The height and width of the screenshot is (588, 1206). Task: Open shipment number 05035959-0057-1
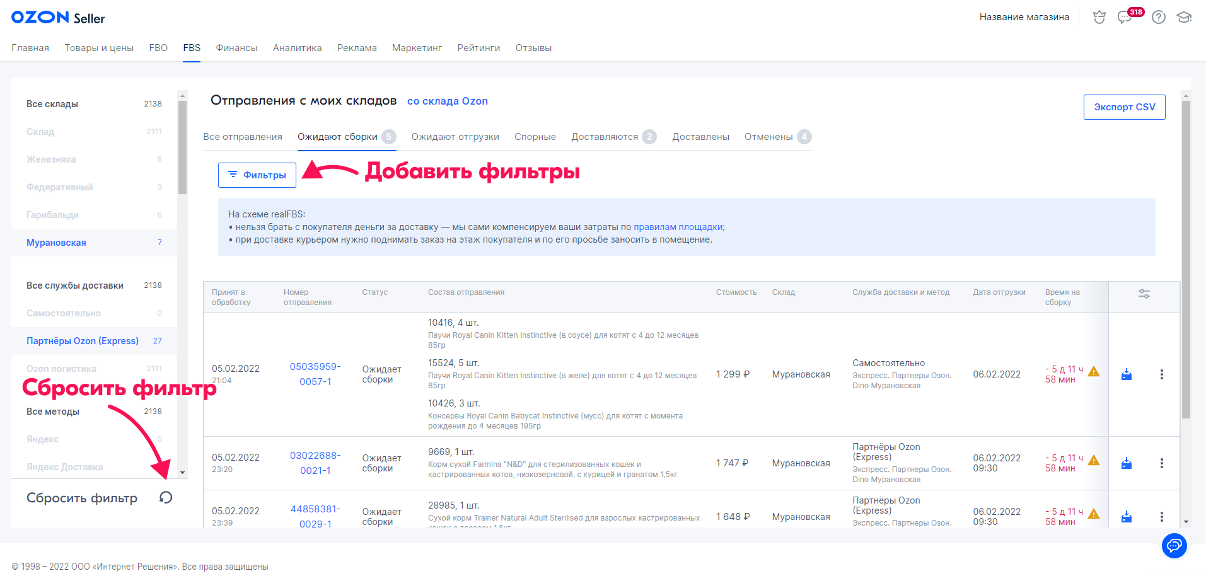tap(315, 374)
